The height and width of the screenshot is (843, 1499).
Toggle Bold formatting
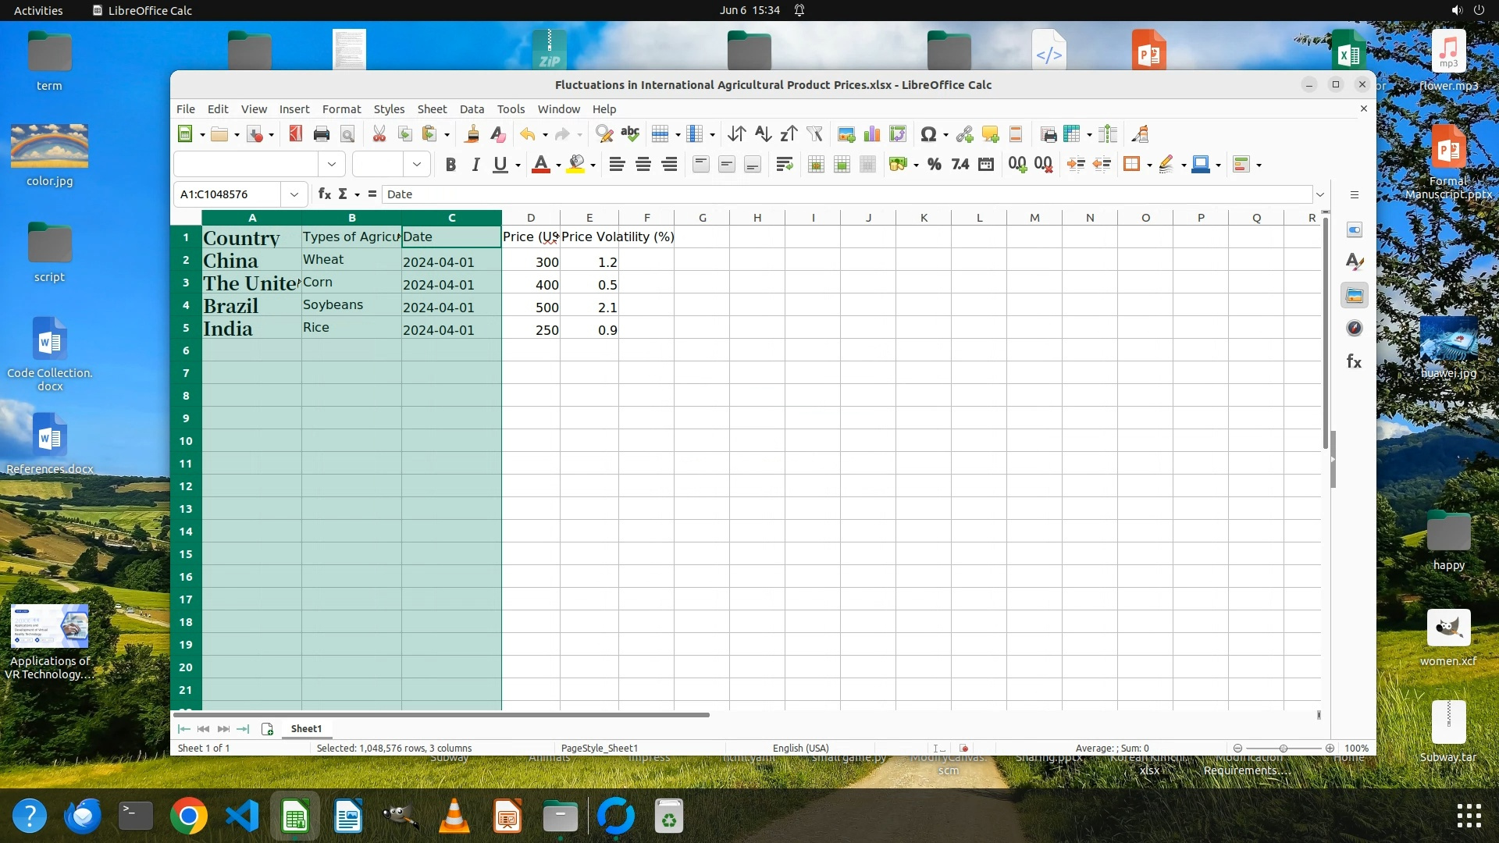click(x=450, y=165)
